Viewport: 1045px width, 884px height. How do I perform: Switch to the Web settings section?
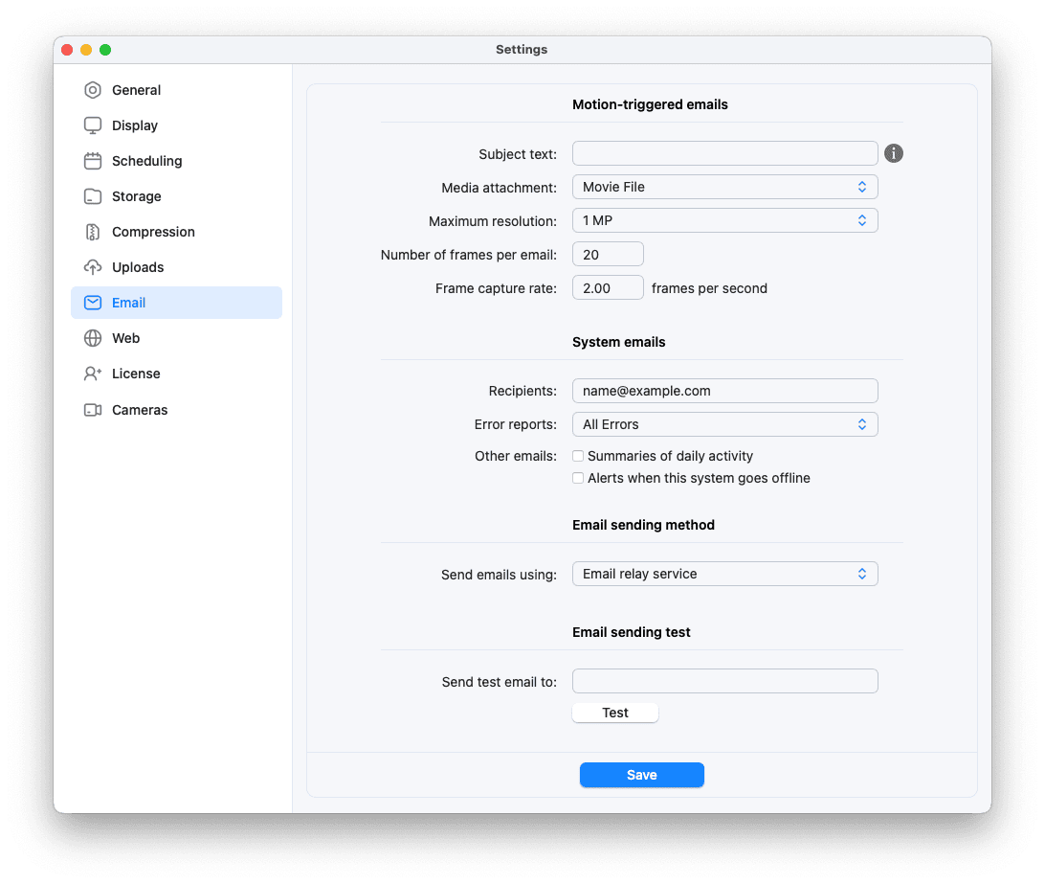[x=123, y=337]
